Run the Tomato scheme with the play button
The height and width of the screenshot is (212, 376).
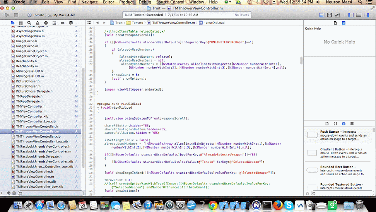point(7,15)
